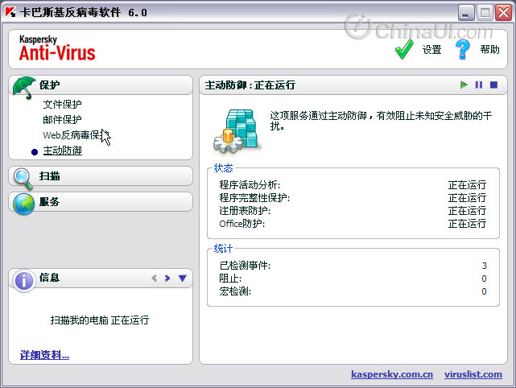The image size is (516, 388).
Task: Expand the 扫描 scan section
Action: 101,176
